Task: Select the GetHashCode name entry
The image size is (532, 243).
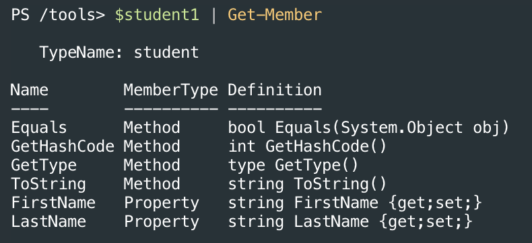Action: [63, 147]
